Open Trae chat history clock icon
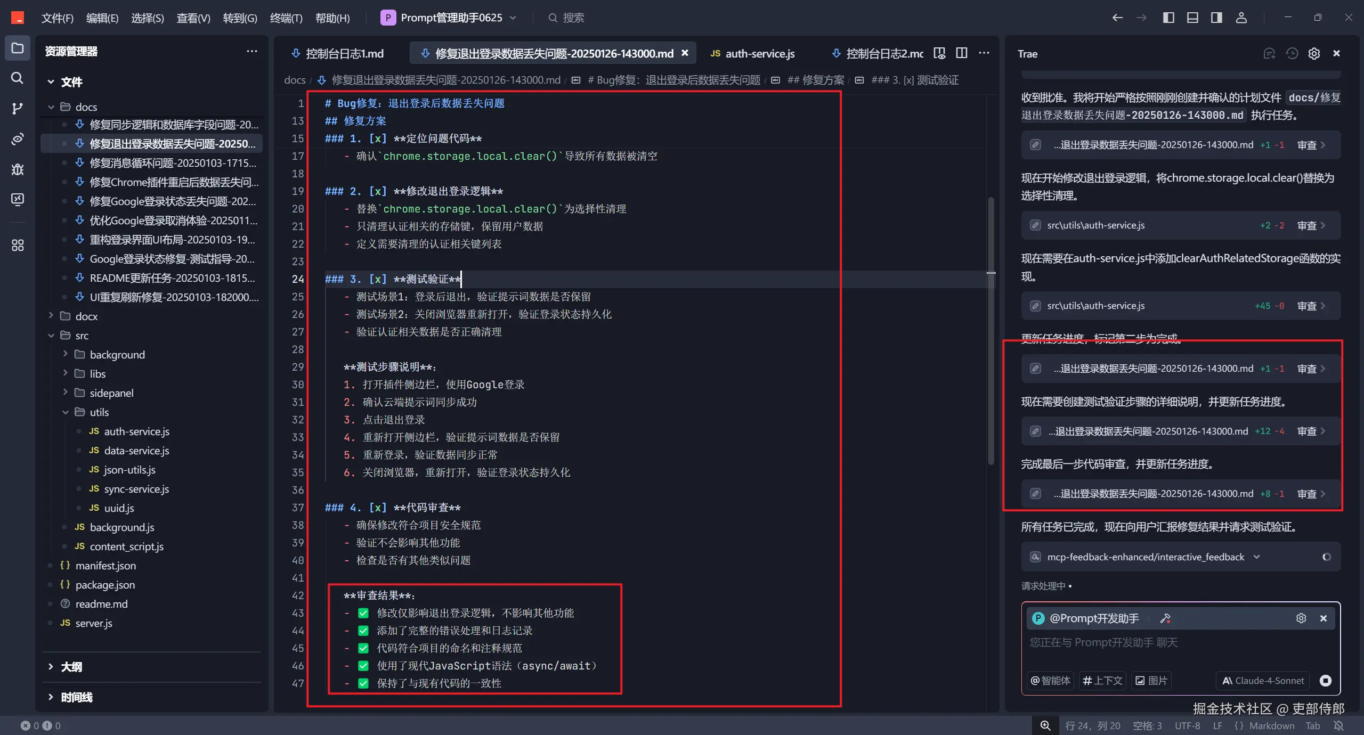The image size is (1364, 735). tap(1292, 53)
